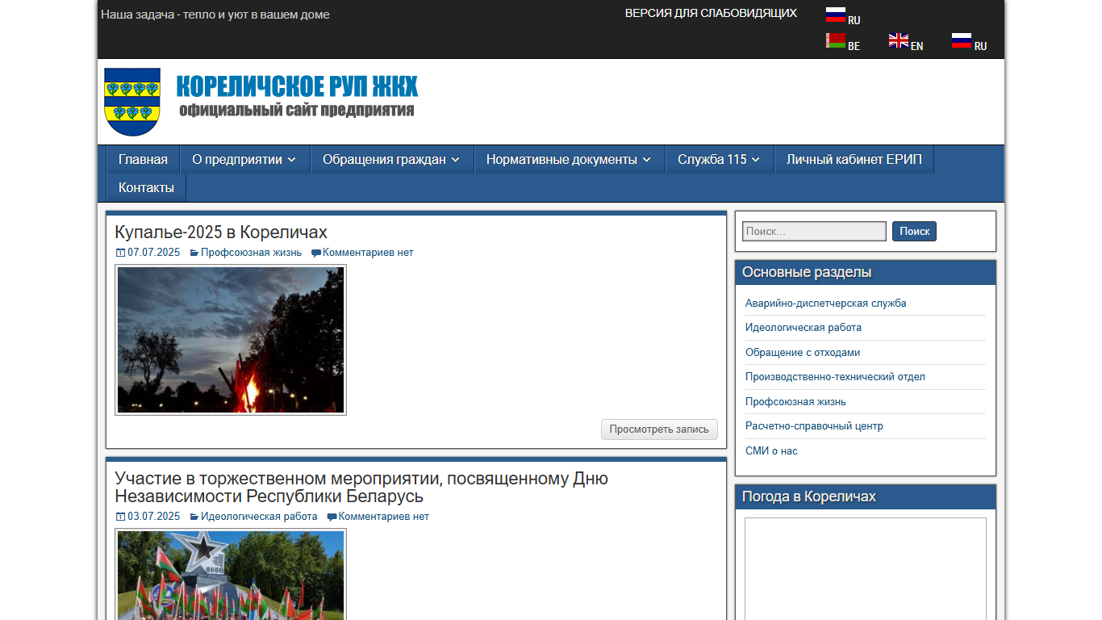Open Профсоюзная жизнь in Основные разделы sidebar
1102x620 pixels.
tap(795, 402)
